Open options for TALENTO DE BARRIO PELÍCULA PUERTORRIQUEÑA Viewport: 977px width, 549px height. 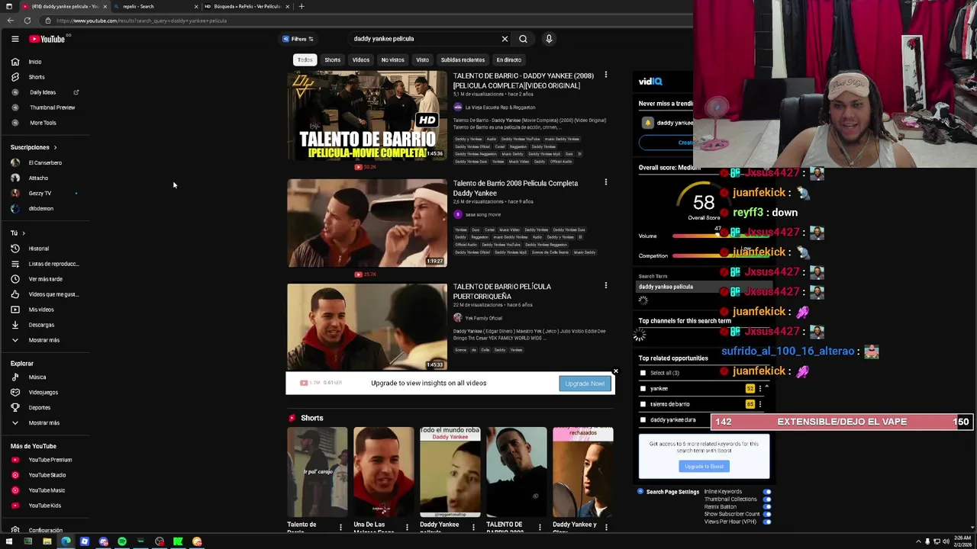click(x=606, y=286)
